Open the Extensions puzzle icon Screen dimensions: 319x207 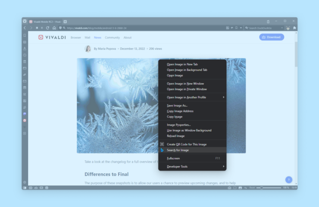(294, 28)
